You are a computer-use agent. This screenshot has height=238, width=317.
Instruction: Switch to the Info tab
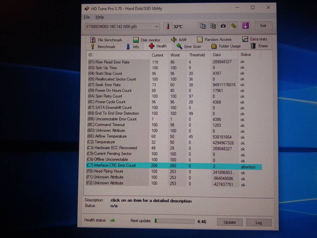132,47
